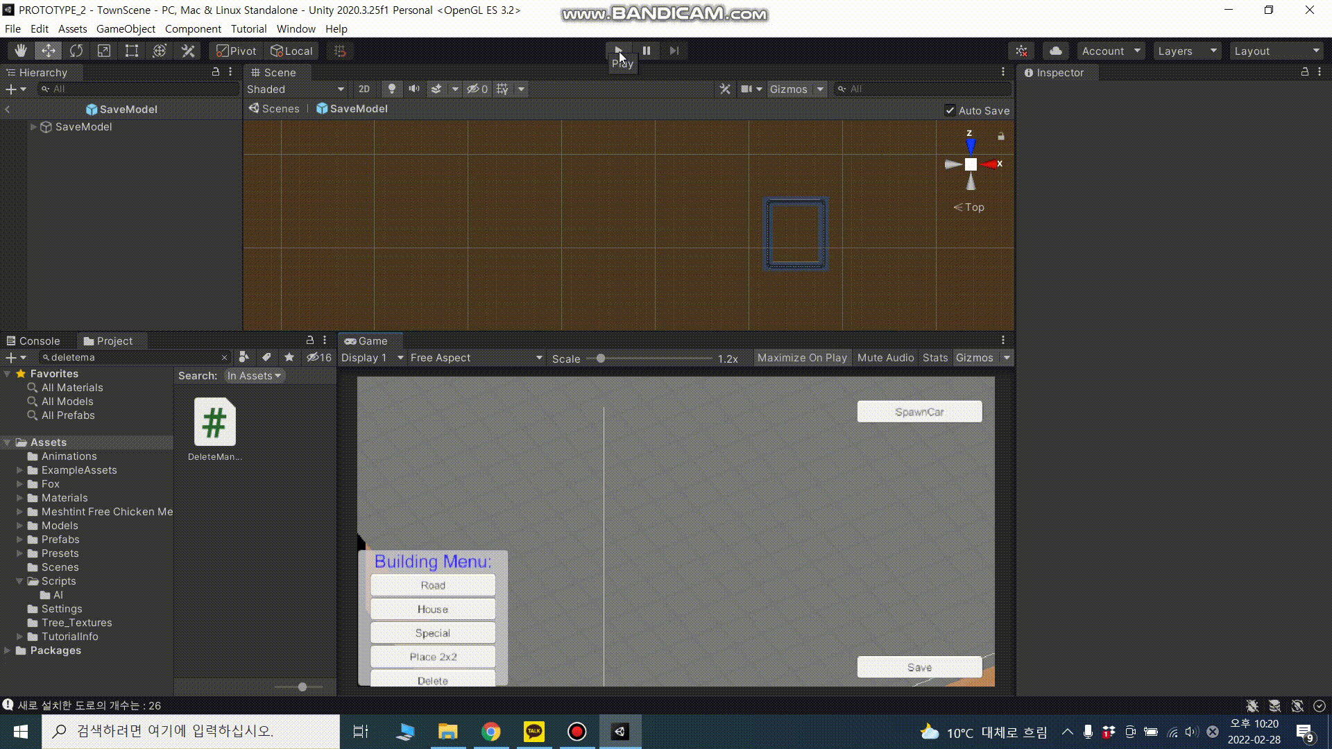1332x749 pixels.
Task: Open Layers dropdown
Action: (x=1187, y=51)
